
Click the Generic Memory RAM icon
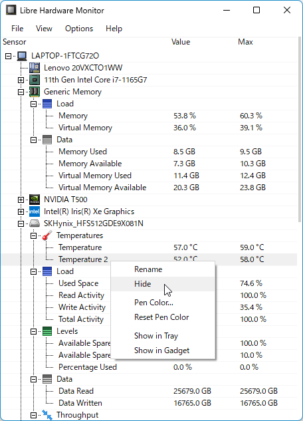[35, 92]
